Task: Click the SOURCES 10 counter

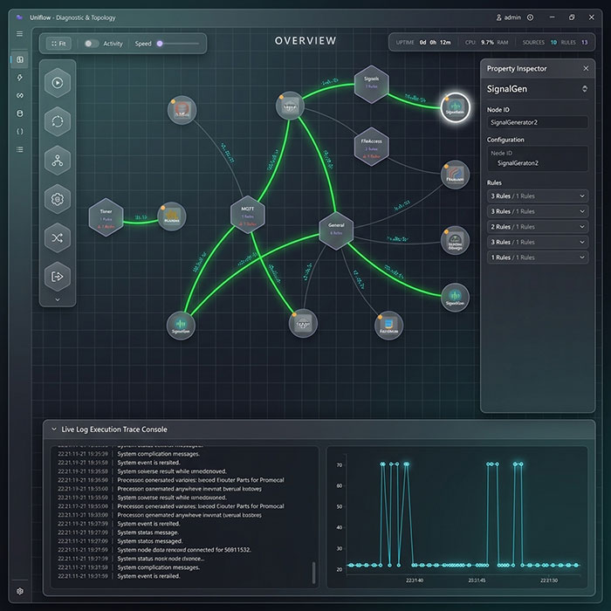Action: (539, 43)
